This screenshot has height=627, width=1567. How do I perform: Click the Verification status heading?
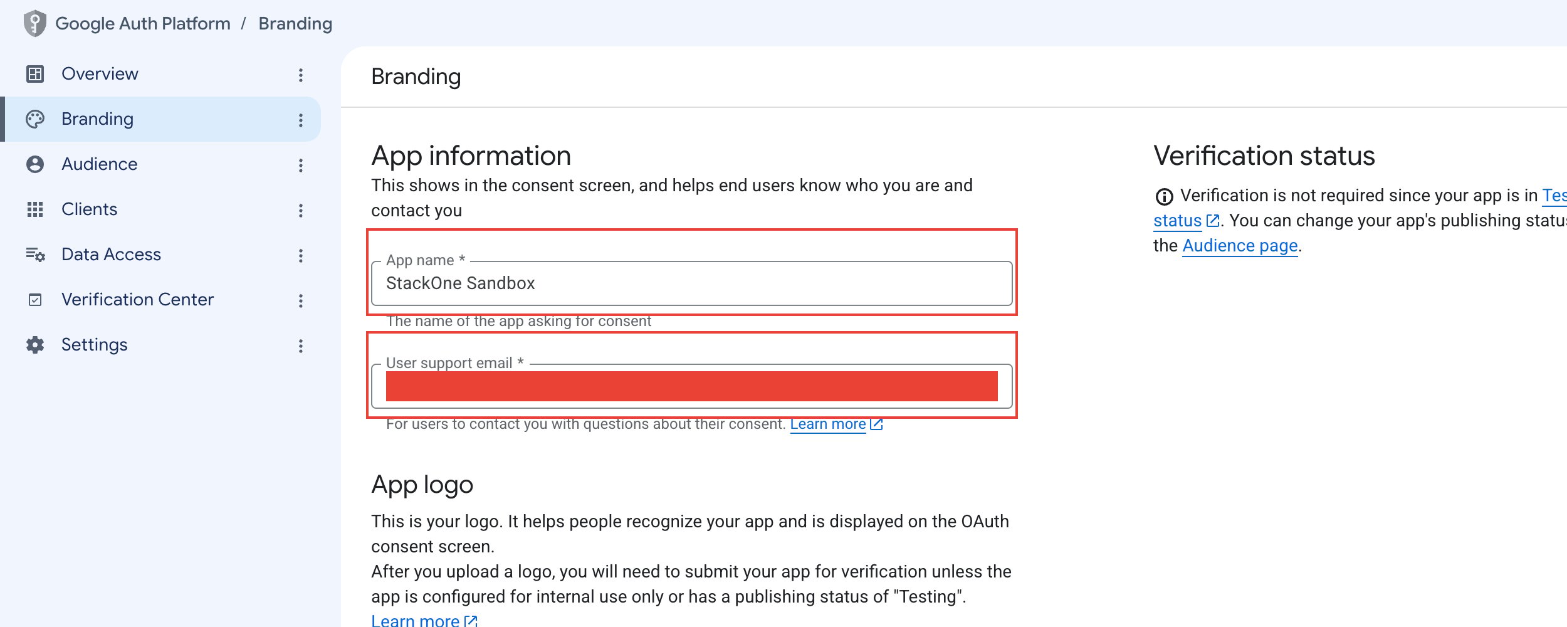(1264, 156)
